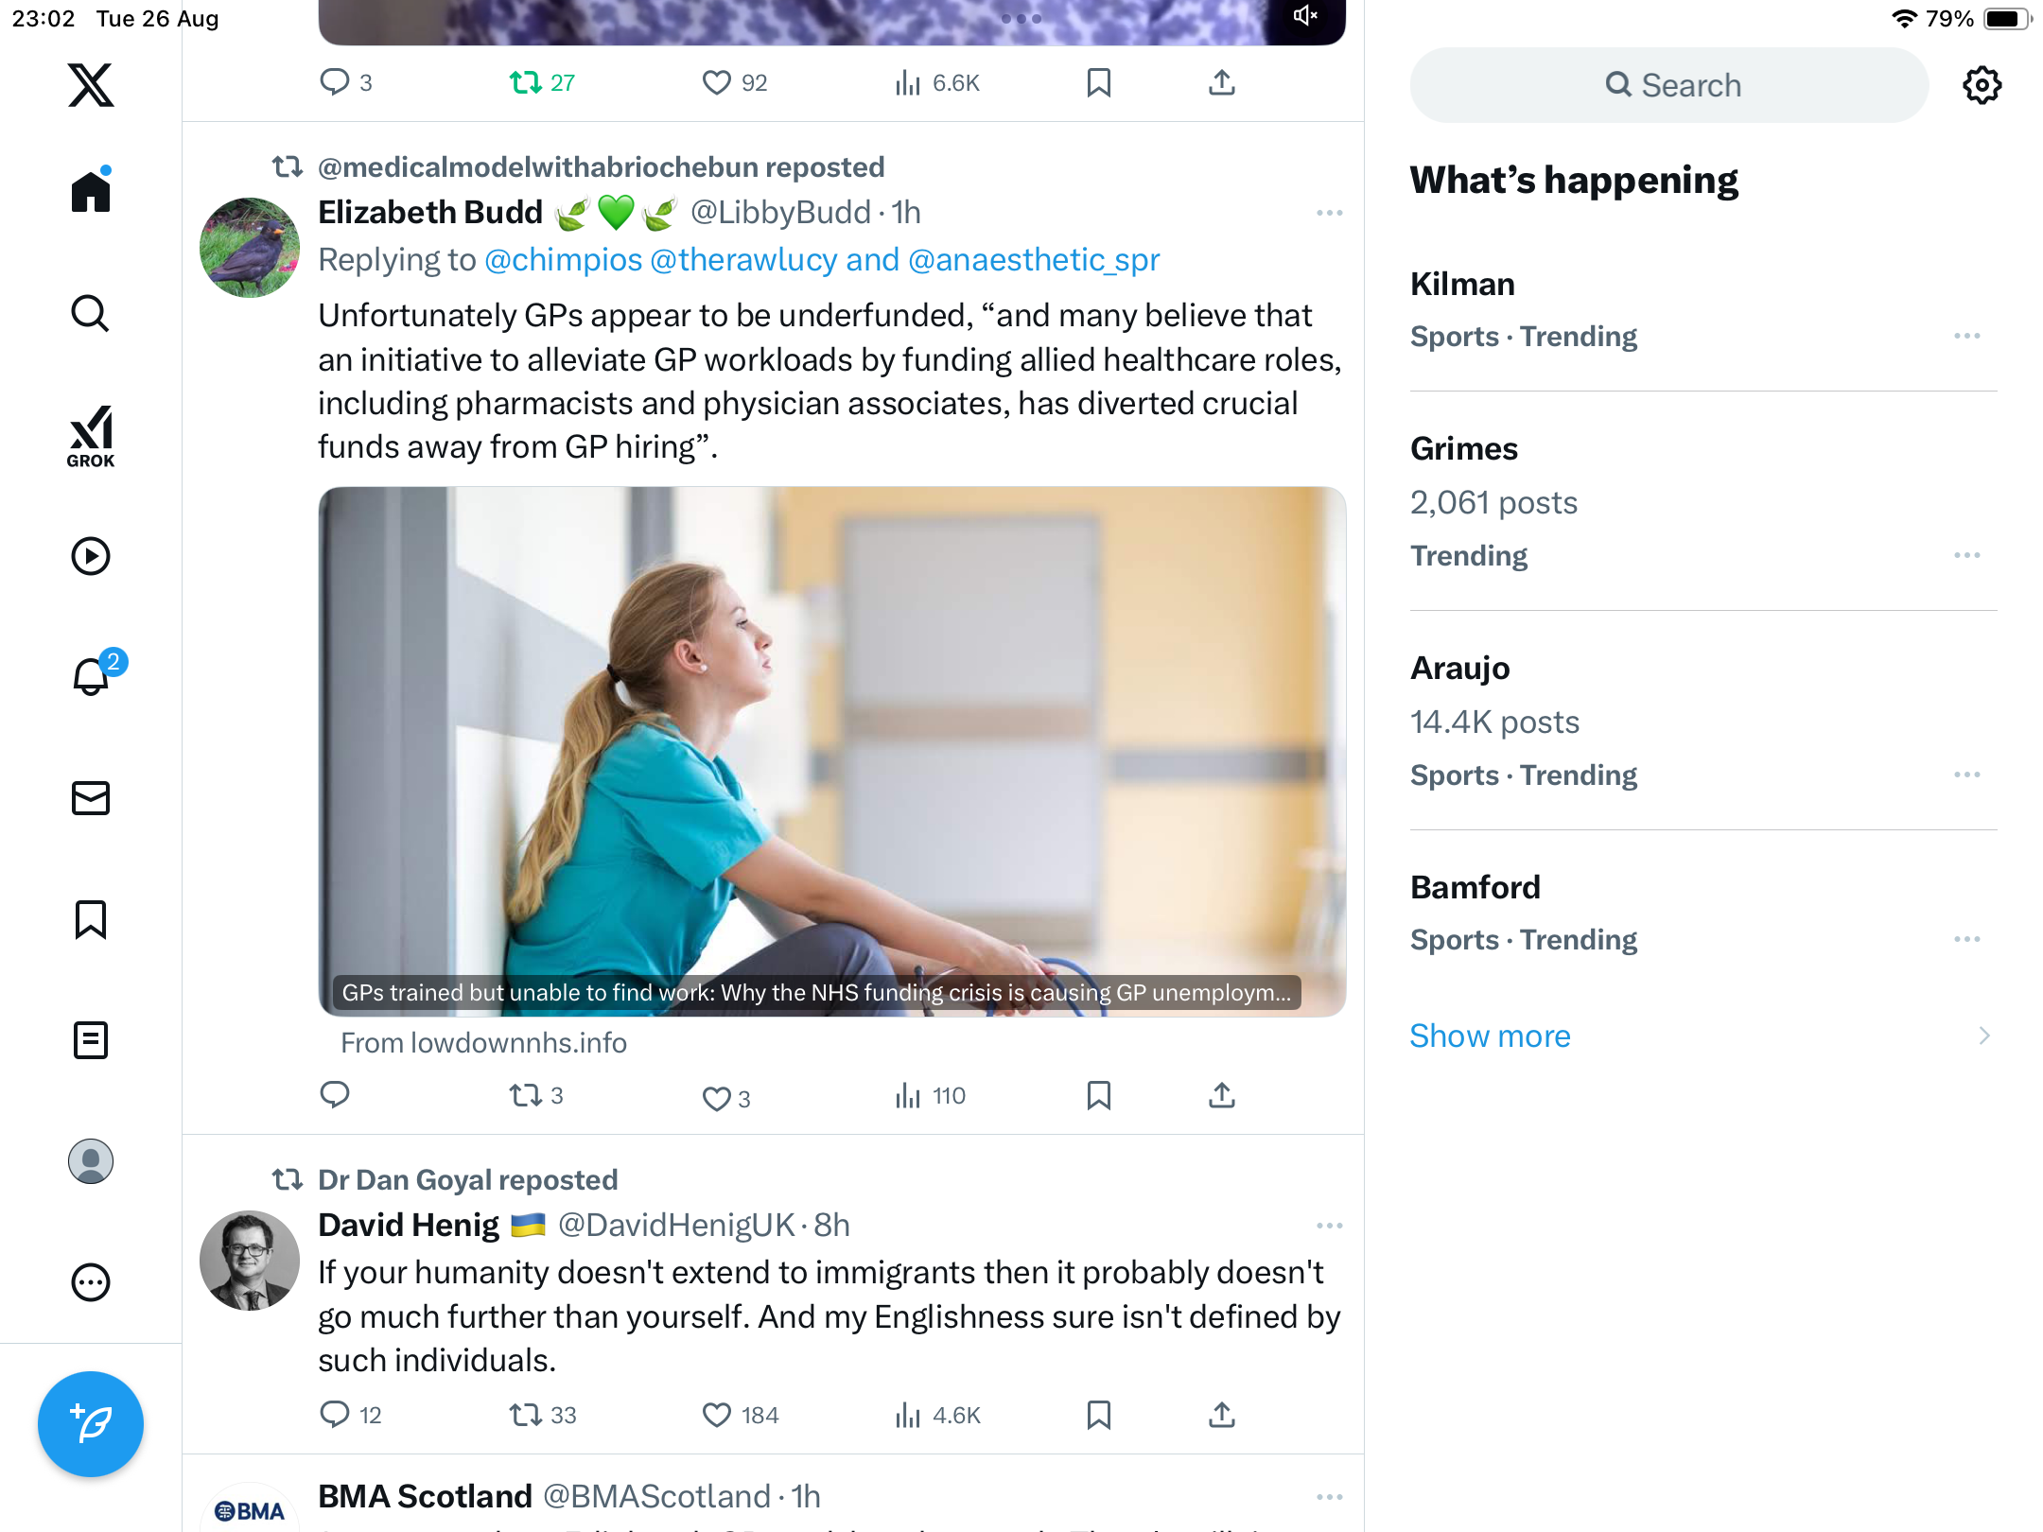Open the @chimpios mention link

pyautogui.click(x=563, y=259)
